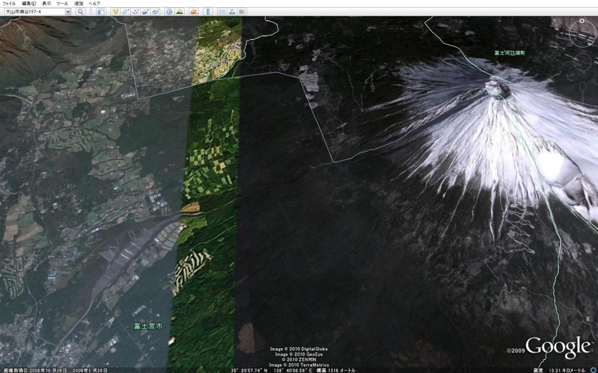Switch planets with the Saturn icon
Viewport: 598px width, 373px height.
(194, 12)
